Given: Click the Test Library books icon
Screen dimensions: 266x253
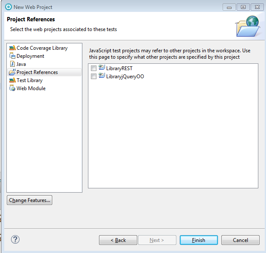Looking at the screenshot, I should (x=12, y=80).
